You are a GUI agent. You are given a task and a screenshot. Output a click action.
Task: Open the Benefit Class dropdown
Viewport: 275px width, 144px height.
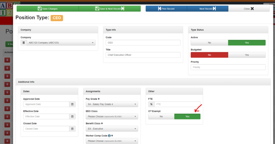(112, 129)
